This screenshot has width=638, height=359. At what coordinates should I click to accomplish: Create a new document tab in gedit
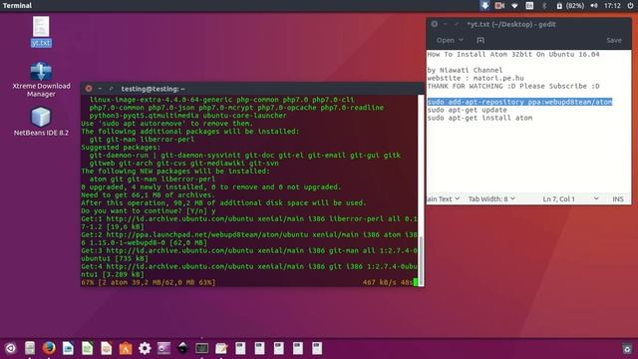(480, 40)
